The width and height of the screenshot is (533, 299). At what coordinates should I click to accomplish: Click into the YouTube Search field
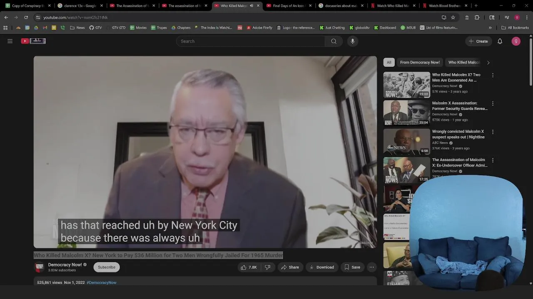click(x=251, y=41)
